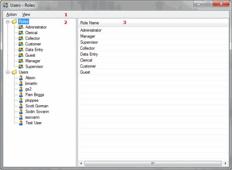Select Supervisor text in the tree
Viewport: 232px width, 170px height.
point(34,66)
